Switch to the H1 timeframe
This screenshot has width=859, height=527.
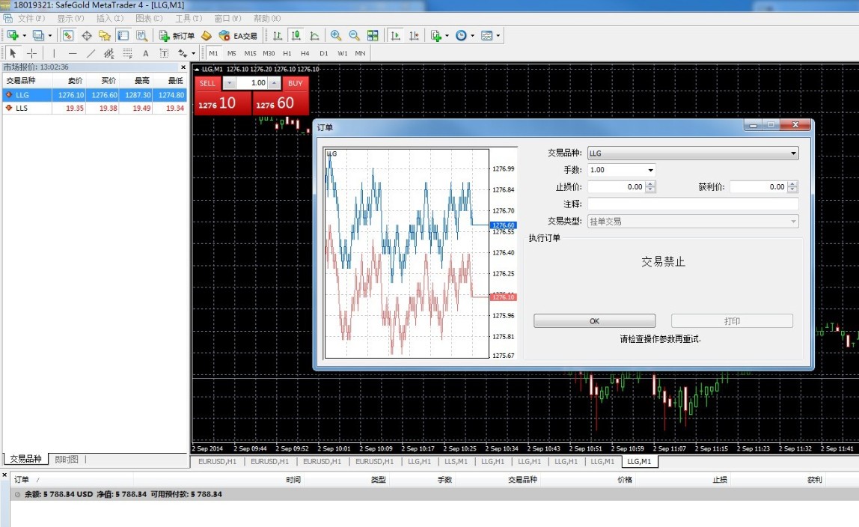(287, 53)
